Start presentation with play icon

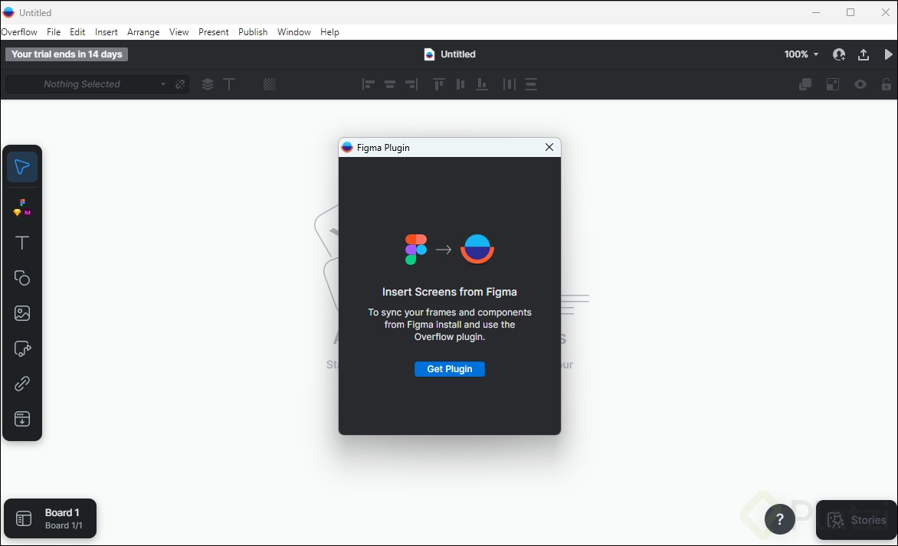click(888, 54)
